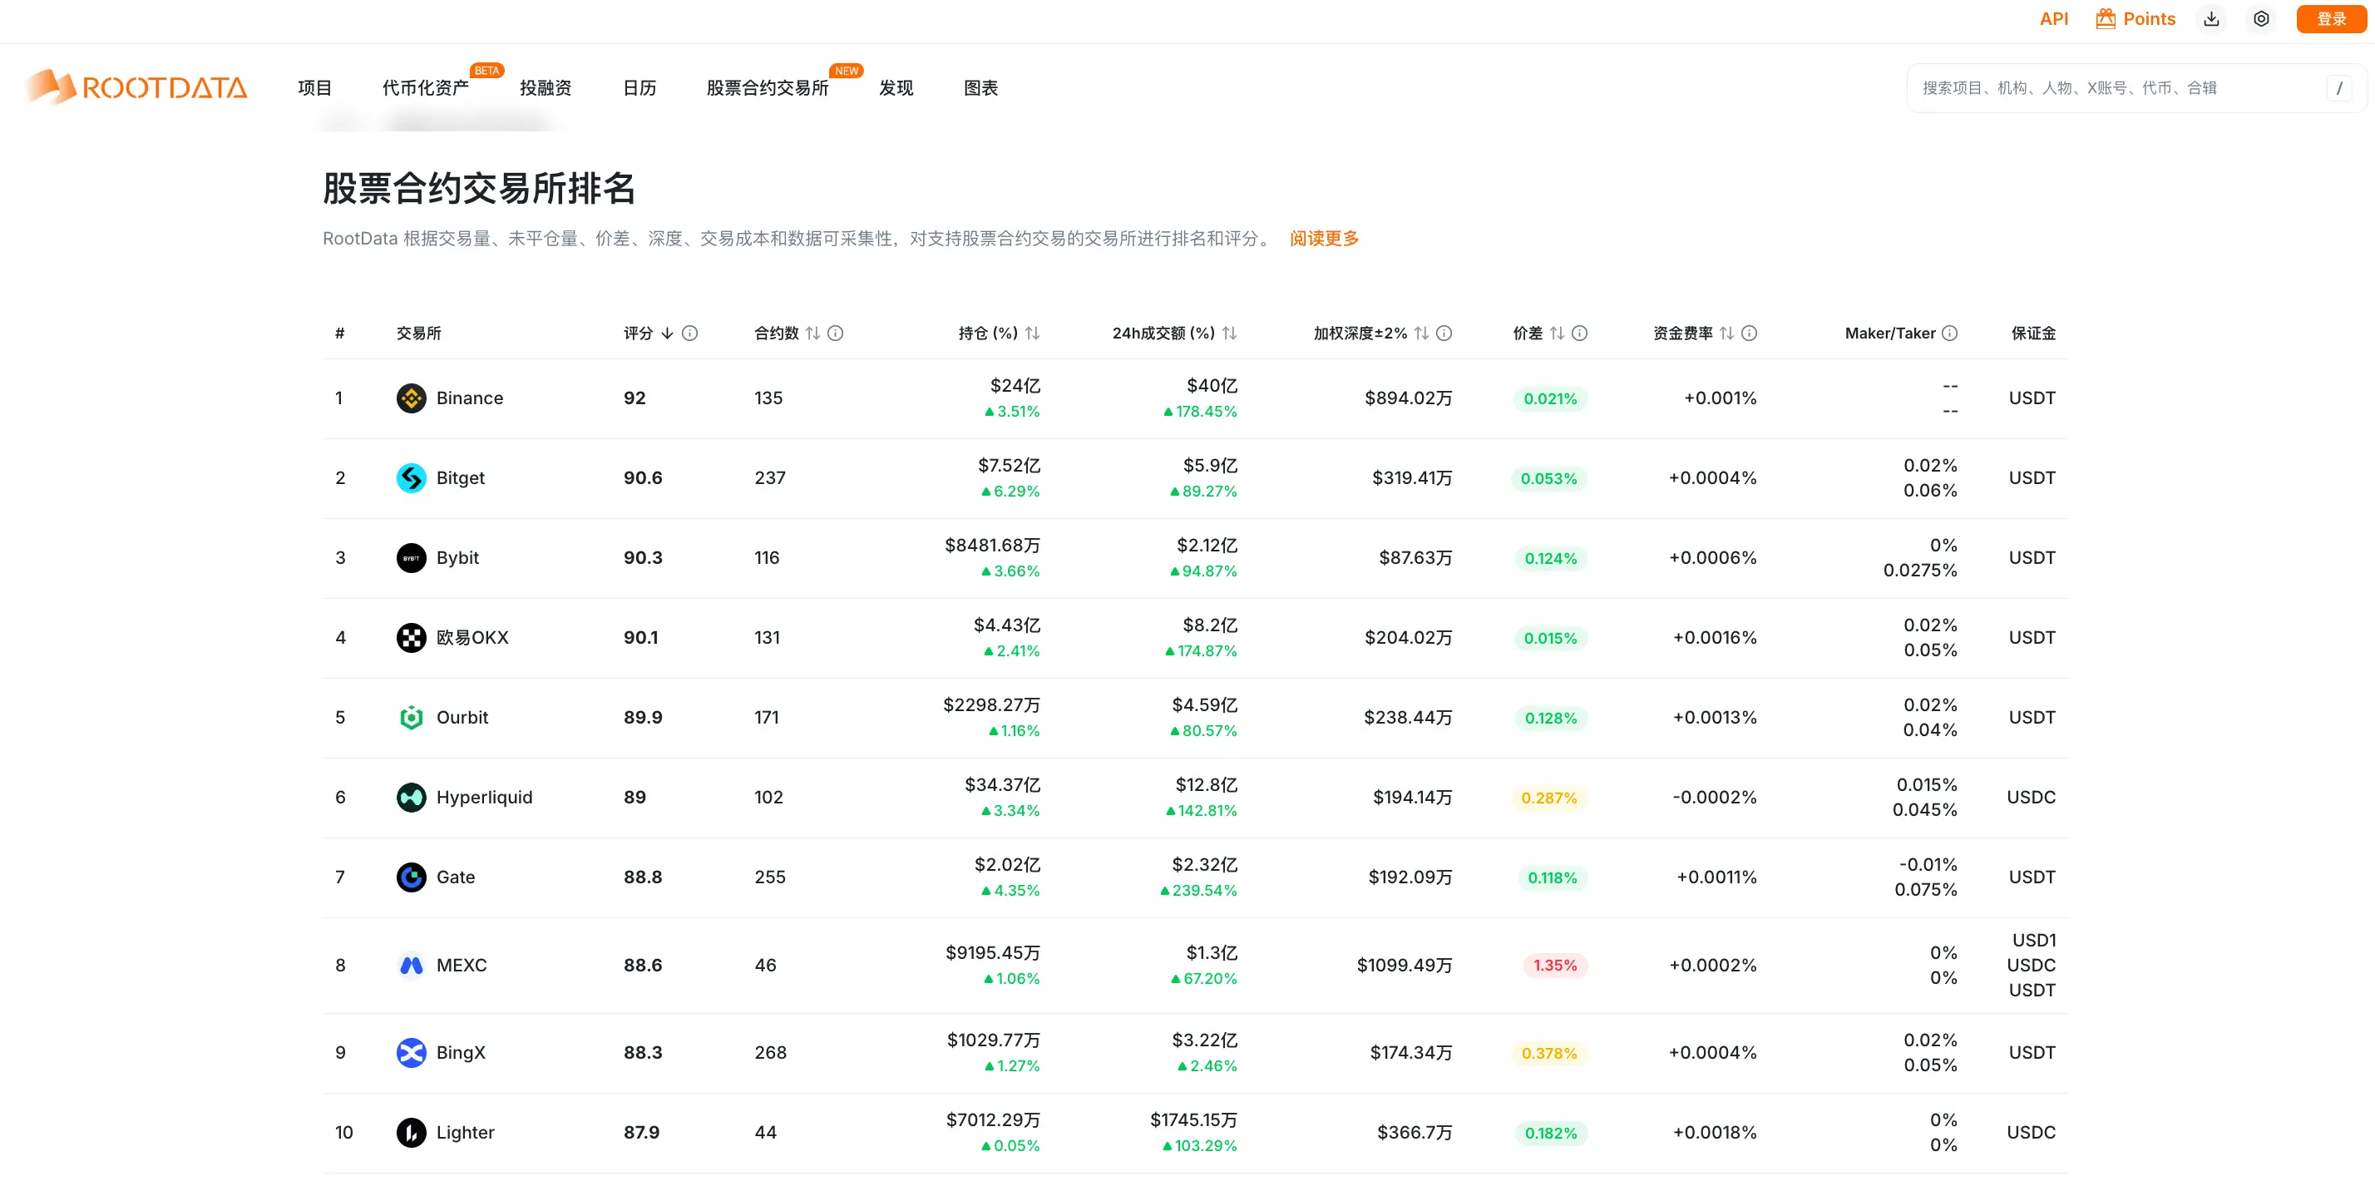Screen dimensions: 2375x1191
Task: Click the 阅读更多 link
Action: coord(1324,238)
